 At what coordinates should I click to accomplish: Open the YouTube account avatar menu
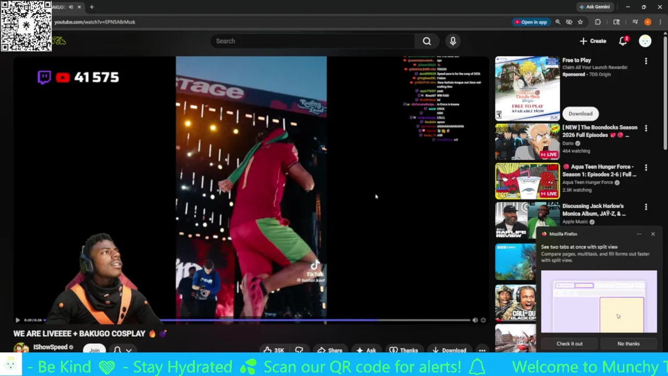pos(645,41)
